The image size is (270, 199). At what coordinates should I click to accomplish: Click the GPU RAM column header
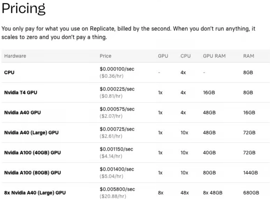[214, 56]
